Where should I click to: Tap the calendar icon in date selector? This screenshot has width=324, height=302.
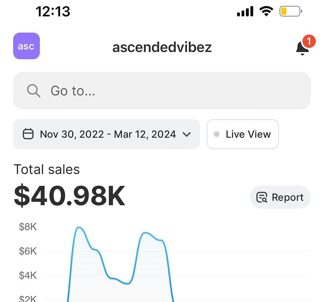point(28,134)
